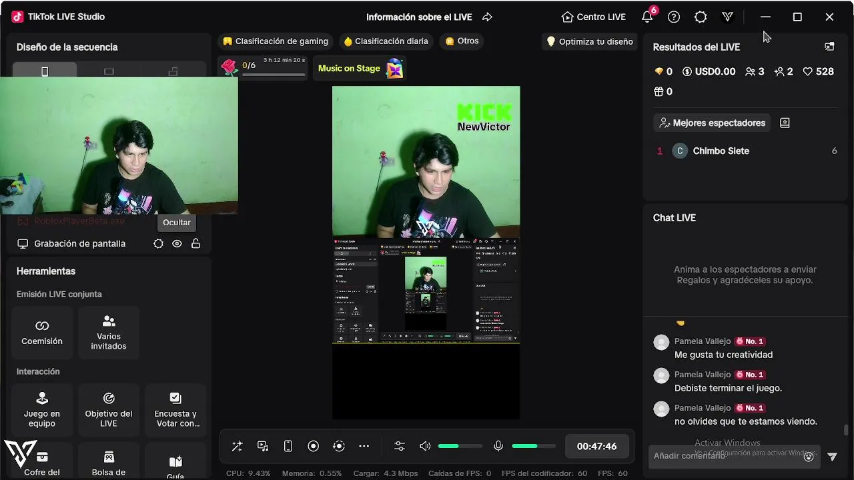Click the viewers count 3
Screen dimensions: 854x480
click(x=755, y=71)
